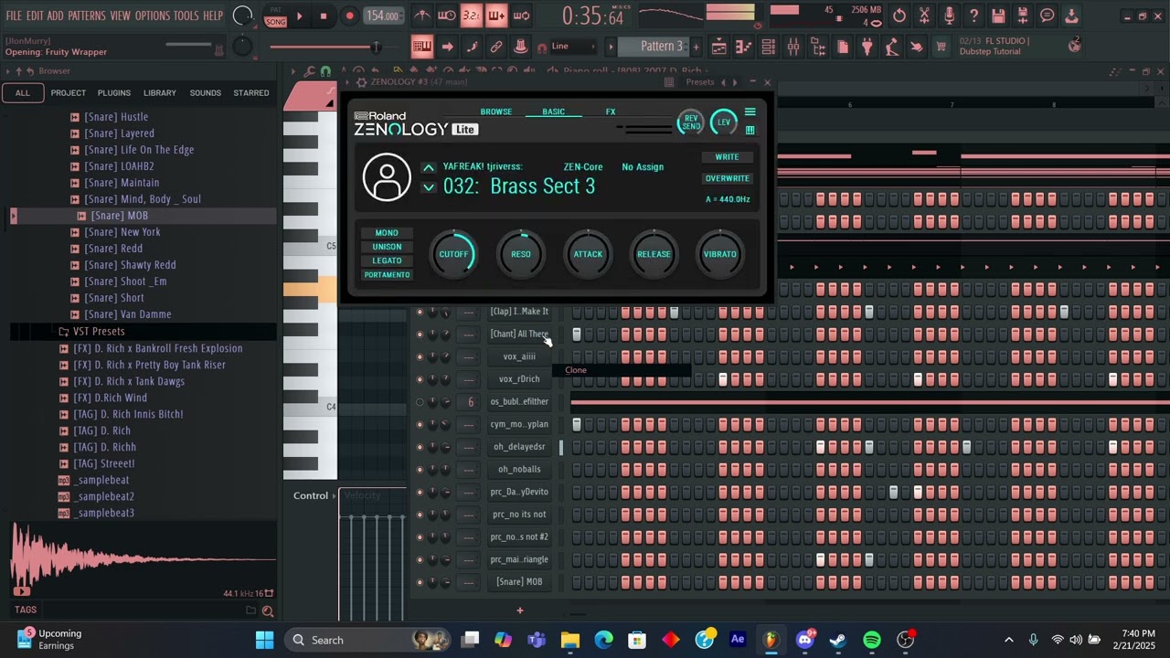Open the tempo tapper icon
The height and width of the screenshot is (658, 1170).
click(x=892, y=47)
